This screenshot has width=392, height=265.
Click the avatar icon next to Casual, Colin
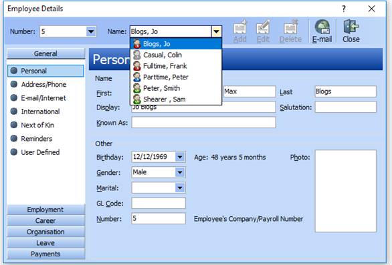pos(136,55)
